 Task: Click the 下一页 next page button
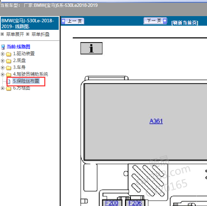pyautogui.click(x=155, y=21)
